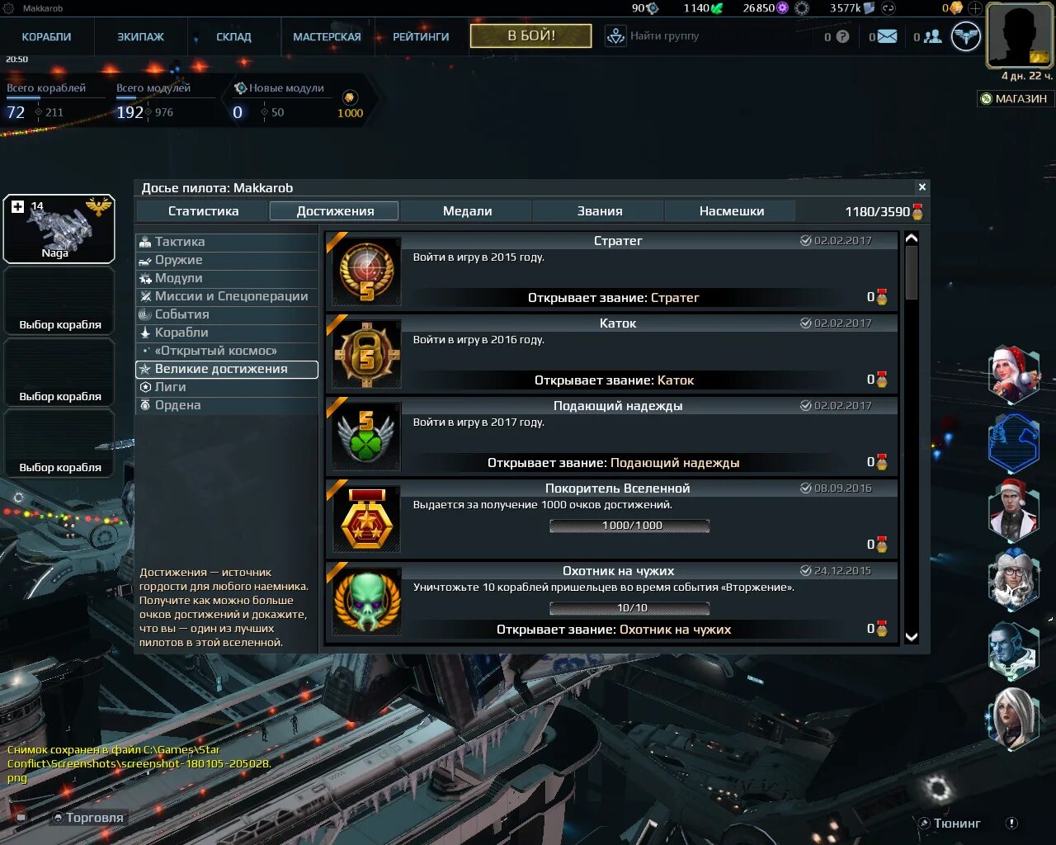Click achievements list scroll up arrow
Image resolution: width=1056 pixels, height=845 pixels.
pyautogui.click(x=911, y=239)
